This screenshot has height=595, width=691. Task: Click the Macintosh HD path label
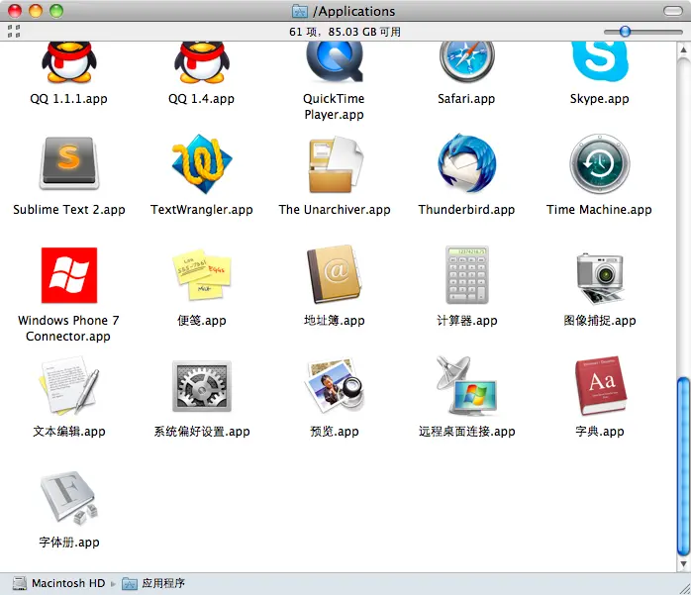tap(68, 583)
